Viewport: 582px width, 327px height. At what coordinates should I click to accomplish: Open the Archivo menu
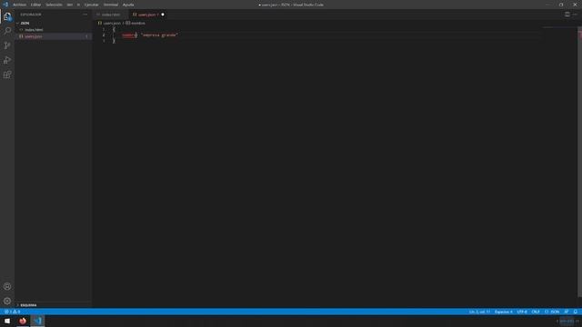click(x=19, y=5)
